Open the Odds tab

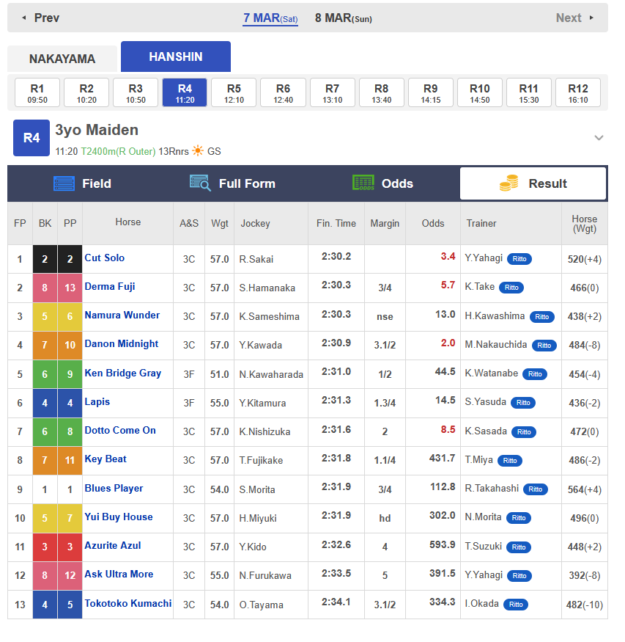pyautogui.click(x=383, y=183)
